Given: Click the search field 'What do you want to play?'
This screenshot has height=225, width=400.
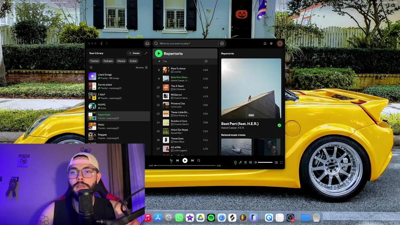Looking at the screenshot, I should click(186, 43).
